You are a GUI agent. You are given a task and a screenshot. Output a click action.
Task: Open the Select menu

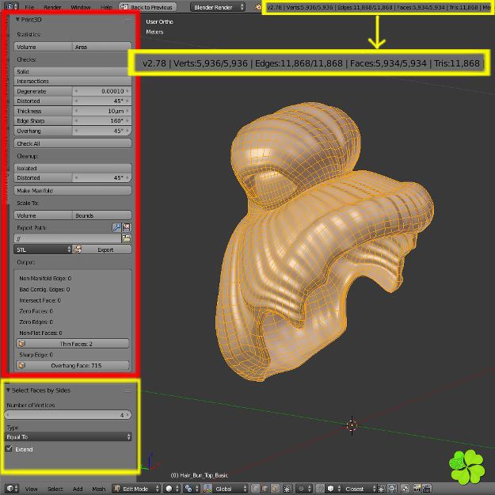point(55,489)
